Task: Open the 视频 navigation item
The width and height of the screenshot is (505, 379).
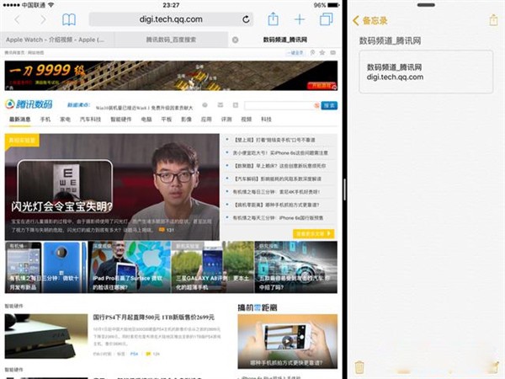Action: [x=247, y=120]
